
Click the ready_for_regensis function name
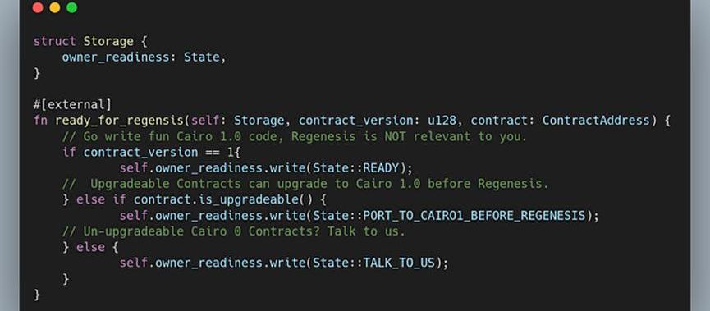coord(119,121)
